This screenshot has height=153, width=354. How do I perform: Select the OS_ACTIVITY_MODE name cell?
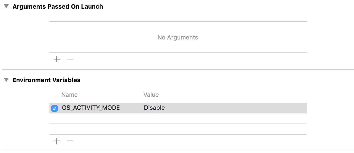(x=91, y=108)
